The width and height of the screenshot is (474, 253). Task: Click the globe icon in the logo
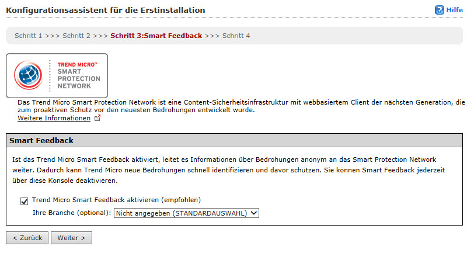[28, 75]
